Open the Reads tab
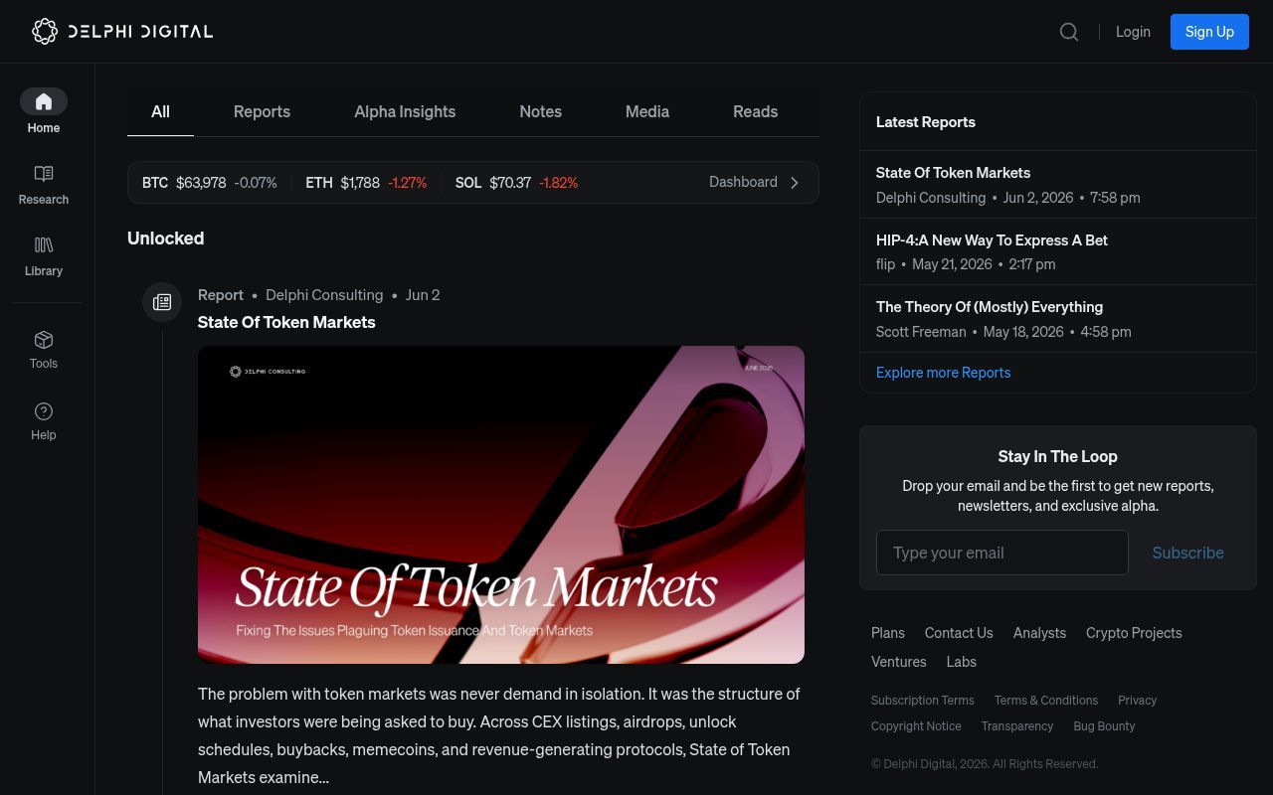 [755, 111]
